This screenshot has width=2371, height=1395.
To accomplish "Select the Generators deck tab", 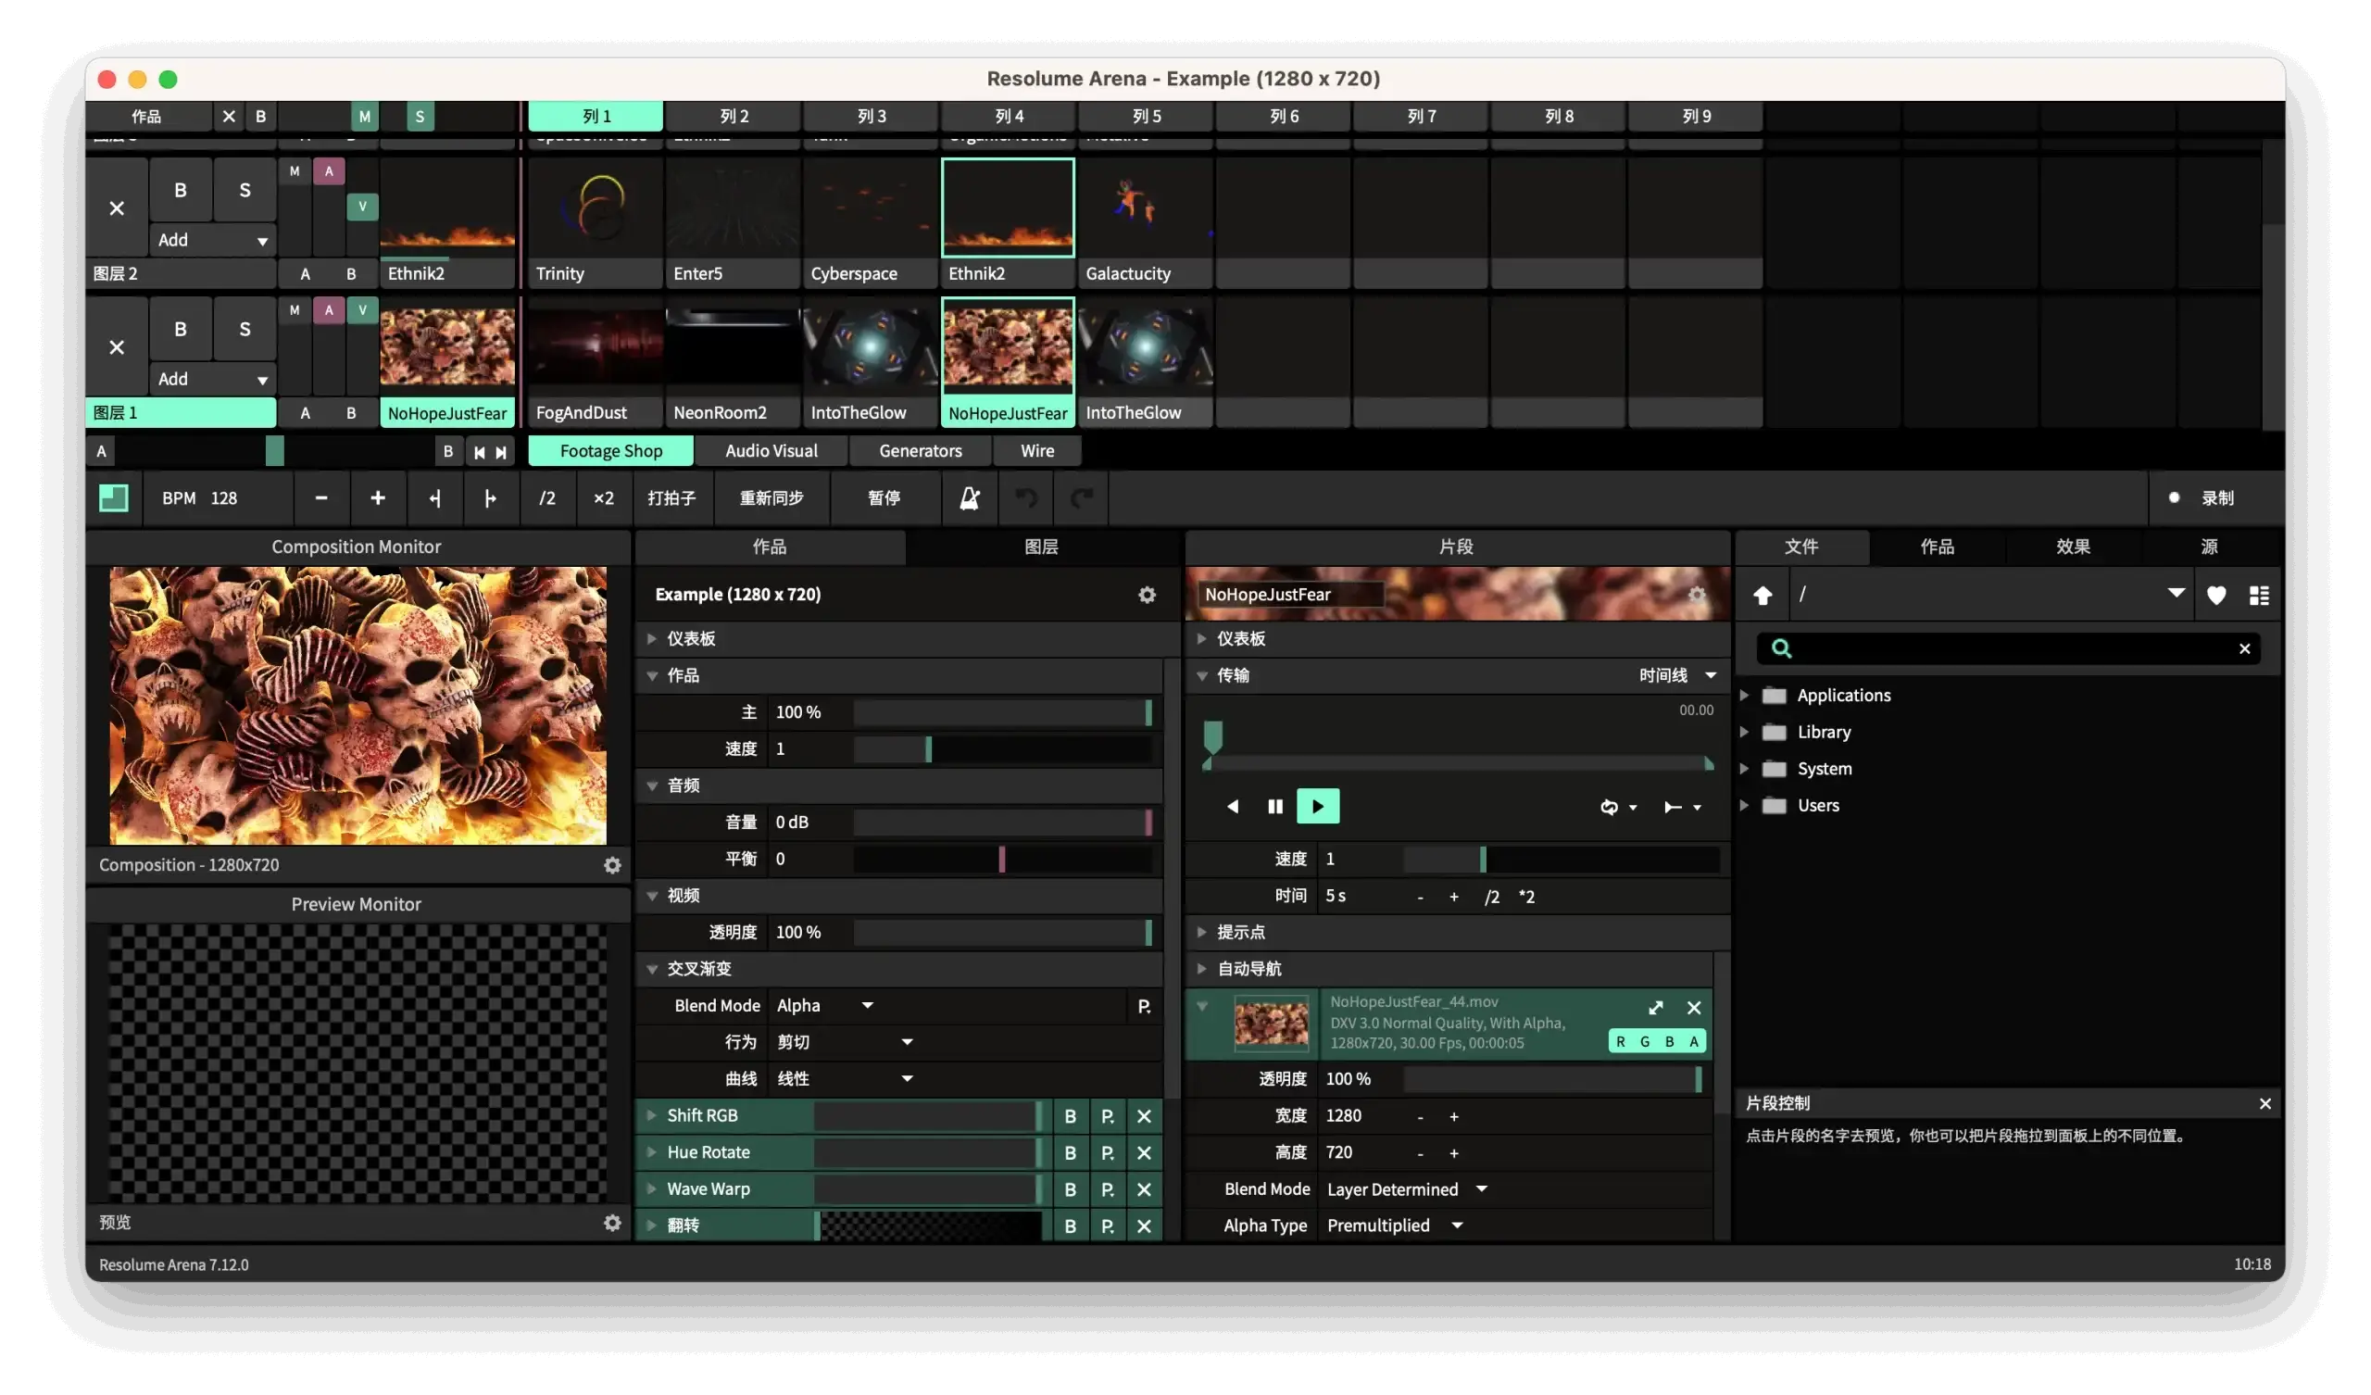I will (x=921, y=452).
